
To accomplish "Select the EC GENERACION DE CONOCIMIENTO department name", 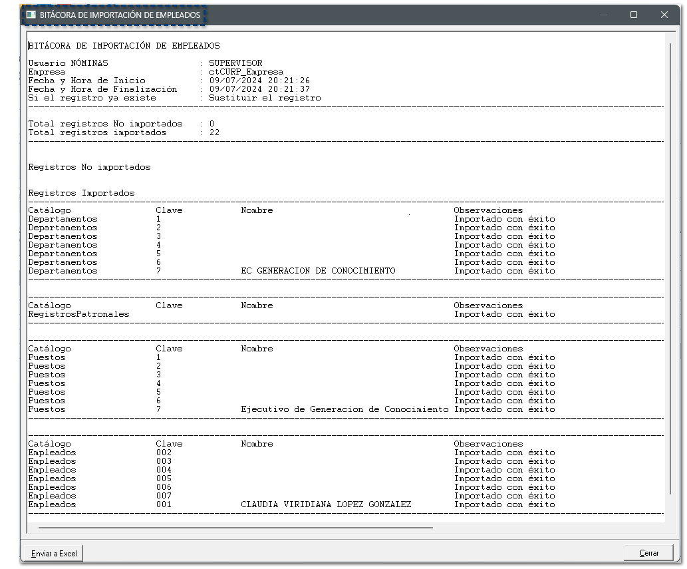I will (318, 271).
